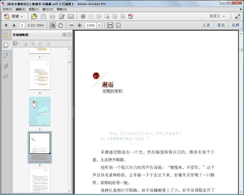Open the 工具 pane
244x195 pixels.
(x=206, y=25)
